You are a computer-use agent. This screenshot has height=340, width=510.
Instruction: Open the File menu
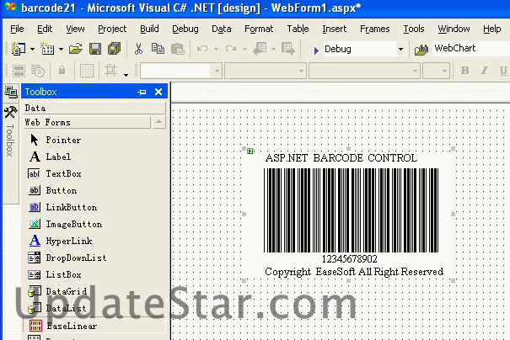point(17,29)
